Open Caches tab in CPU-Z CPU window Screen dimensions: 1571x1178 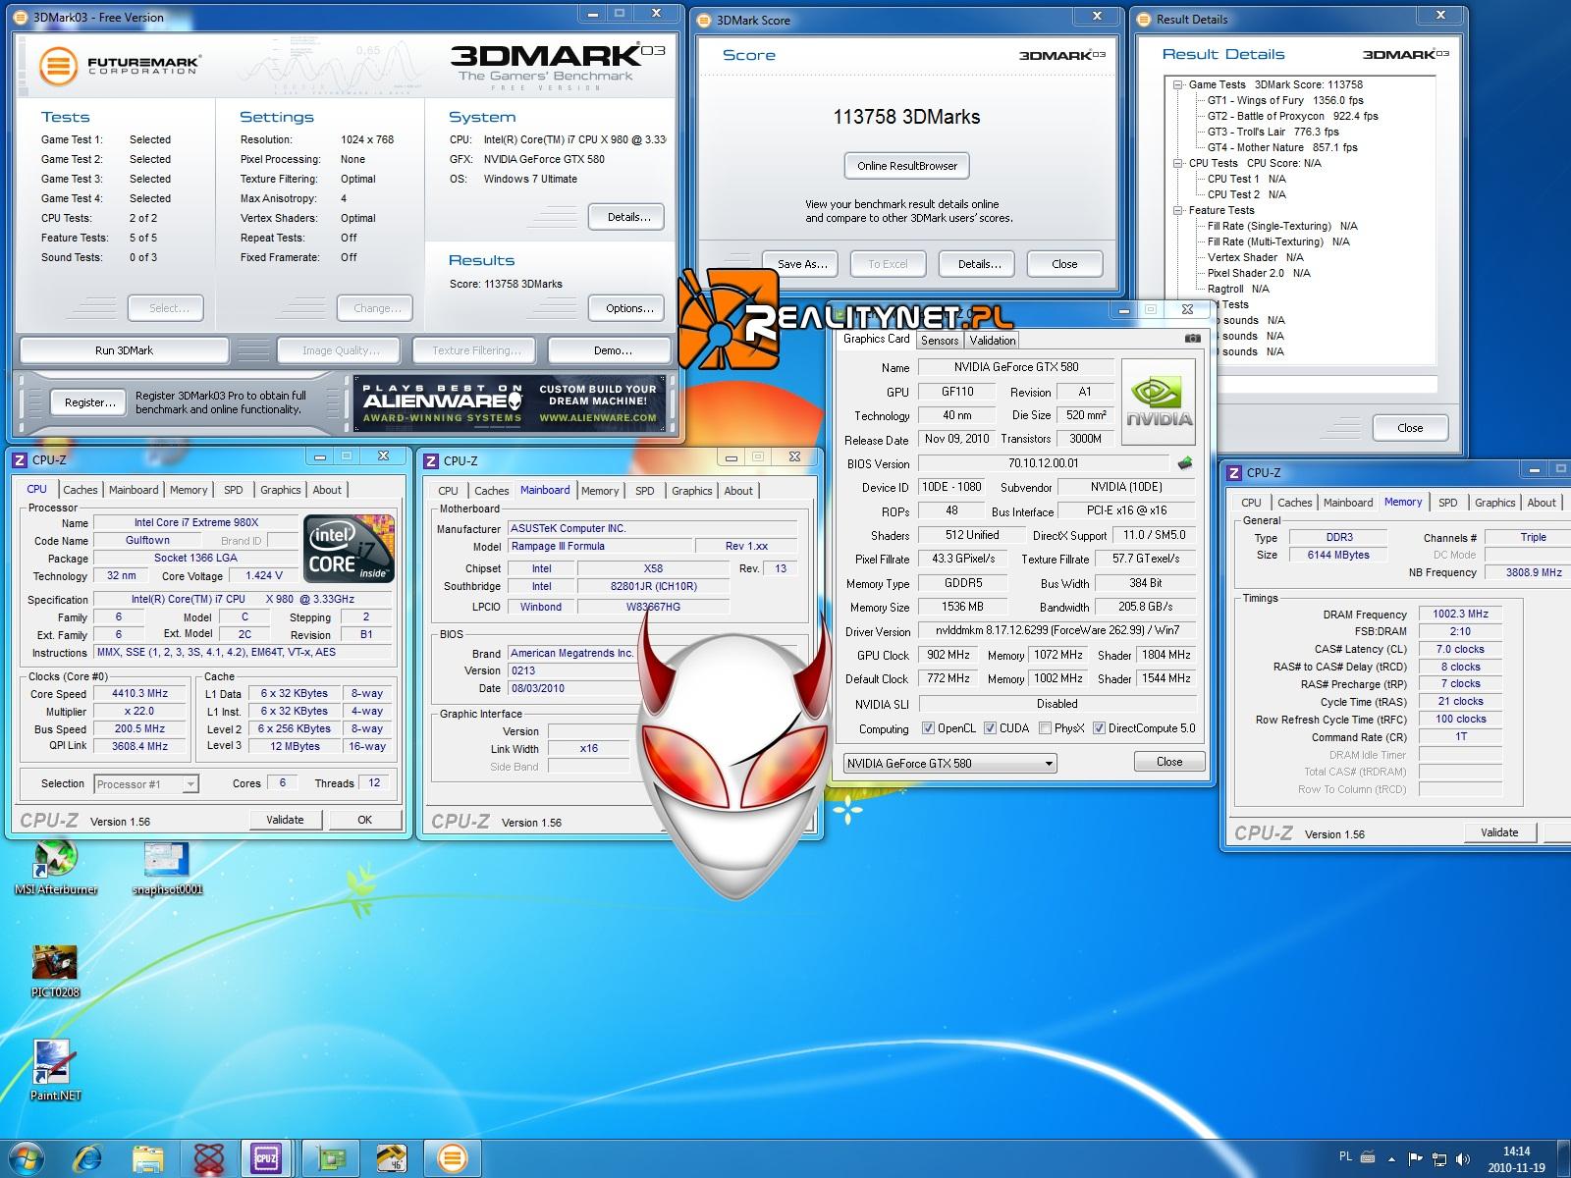81,490
